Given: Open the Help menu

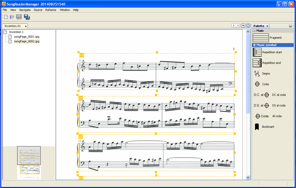Looking at the screenshot, I should click(x=76, y=10).
